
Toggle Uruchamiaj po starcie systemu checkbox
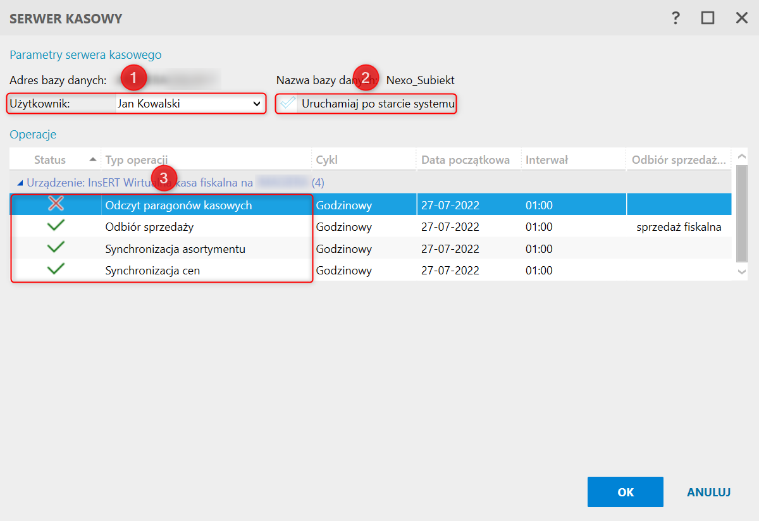288,103
